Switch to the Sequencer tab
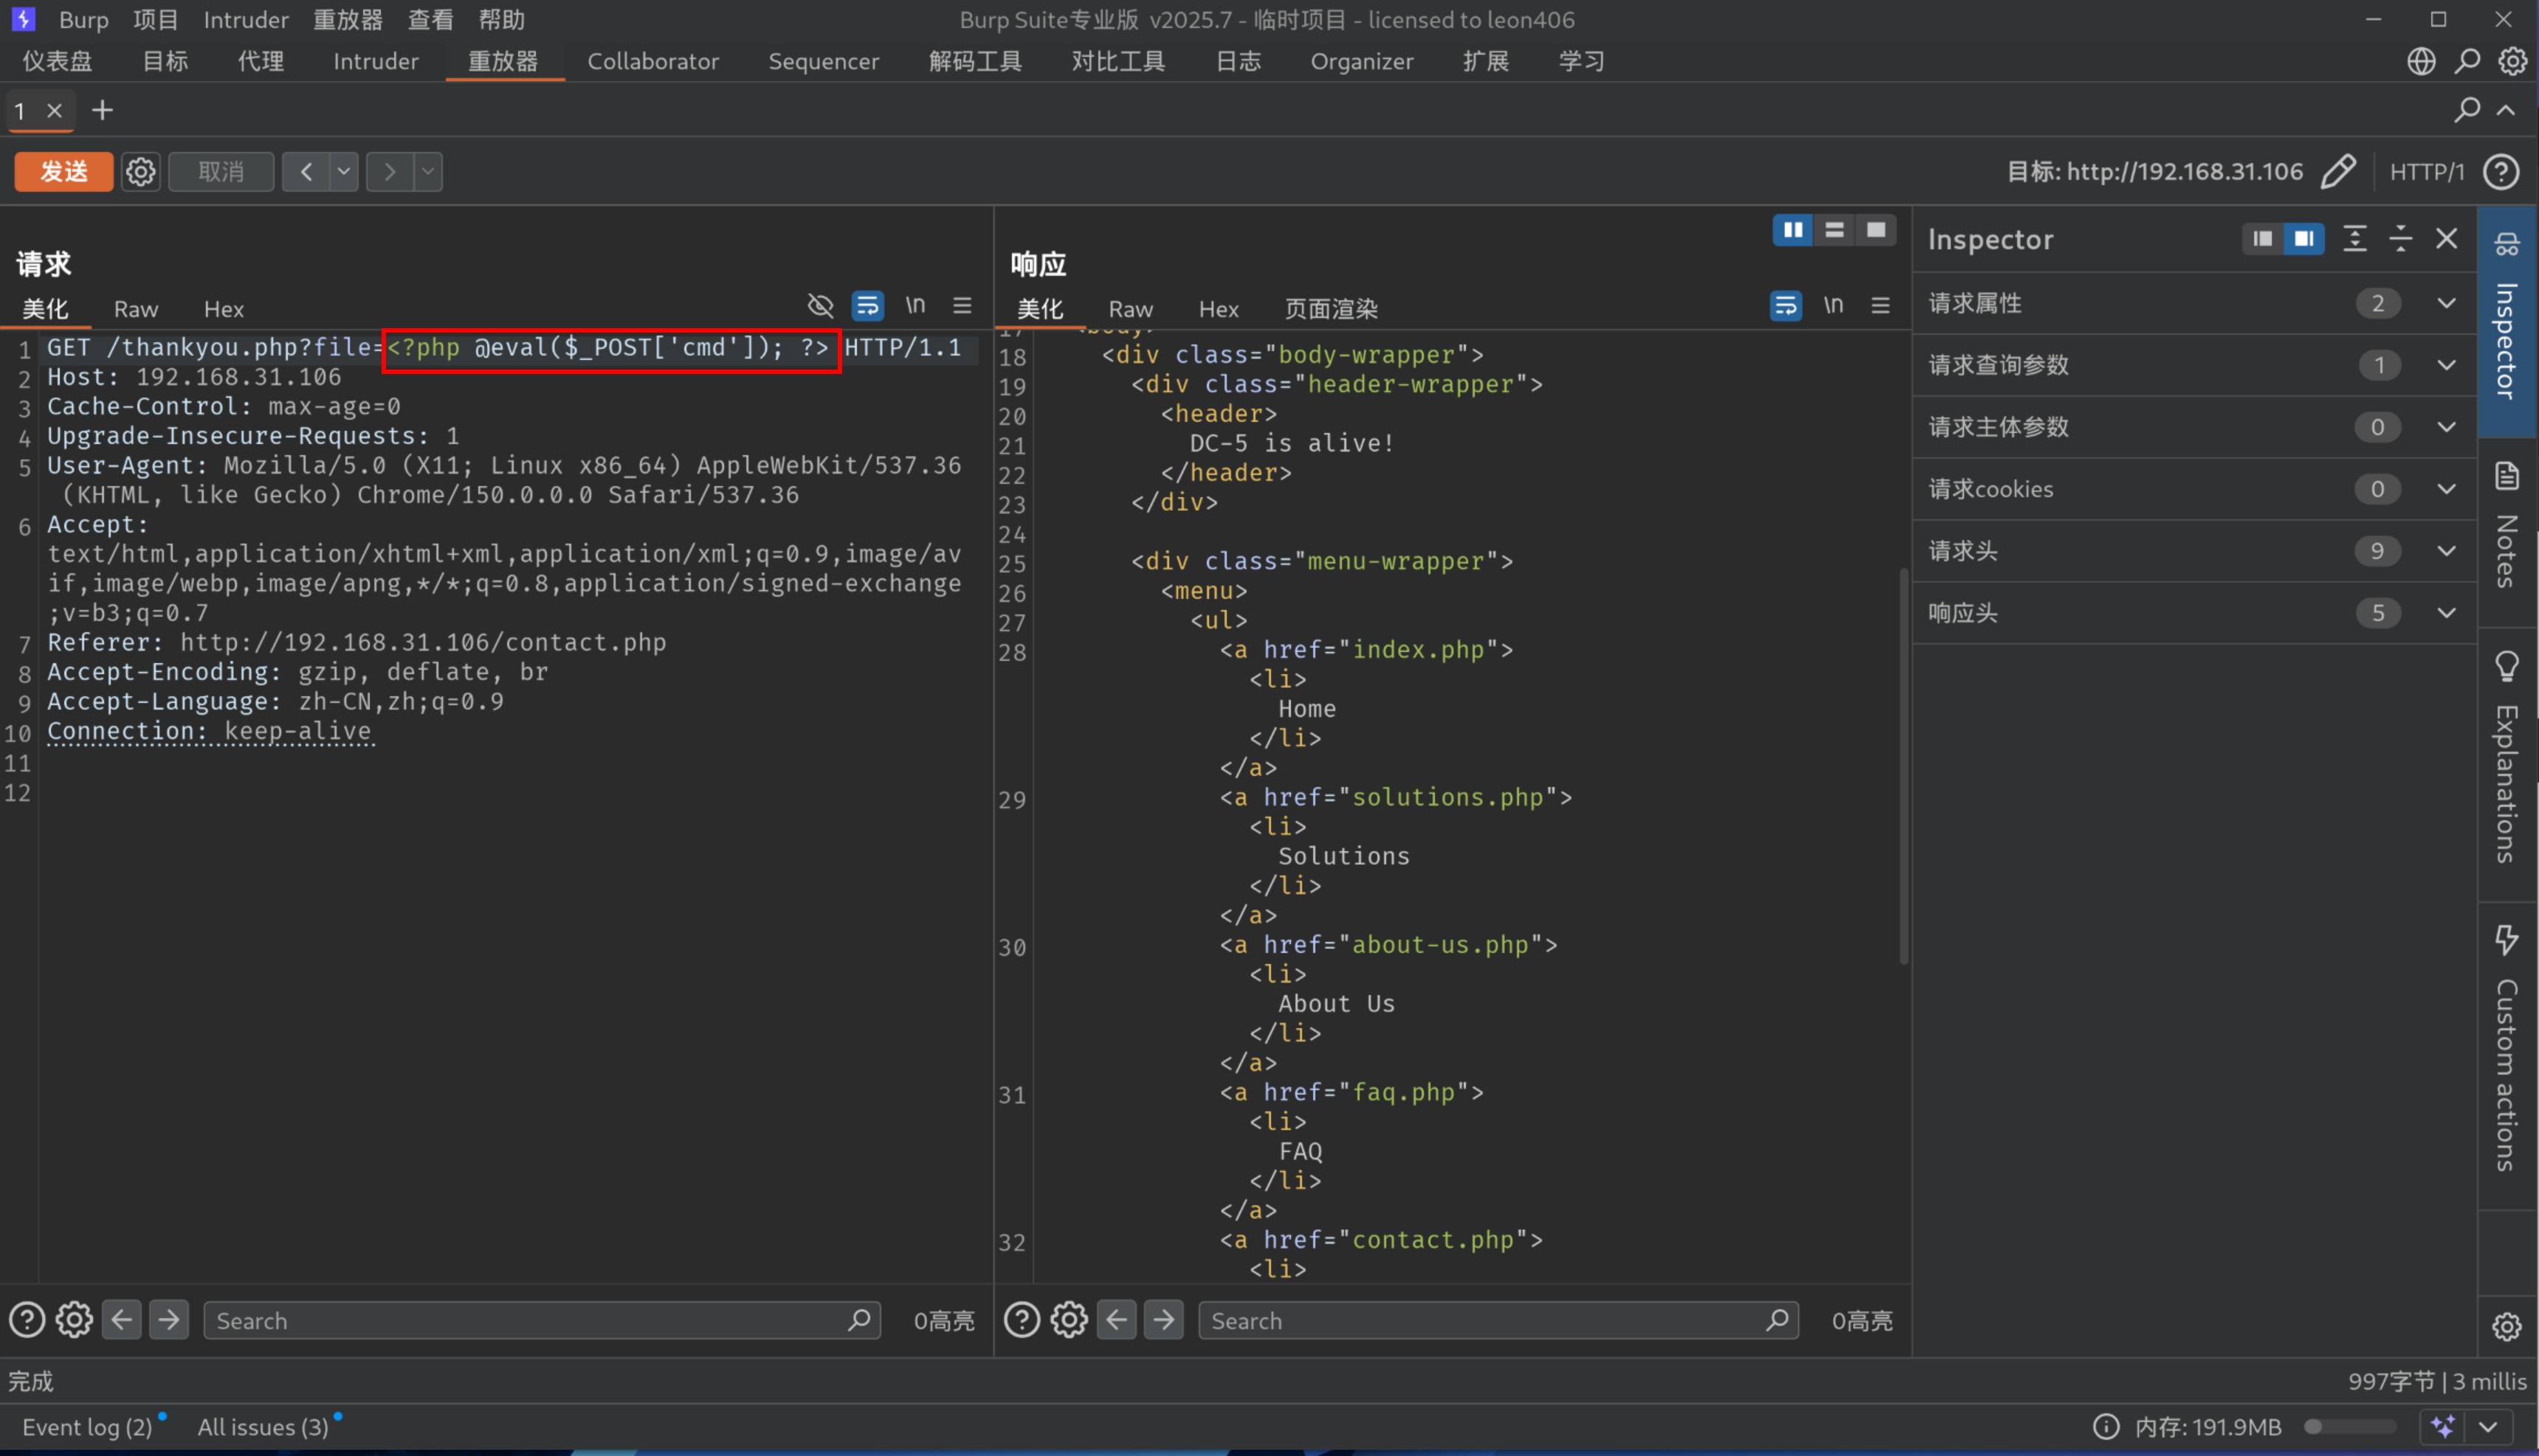This screenshot has width=2539, height=1456. click(x=823, y=61)
